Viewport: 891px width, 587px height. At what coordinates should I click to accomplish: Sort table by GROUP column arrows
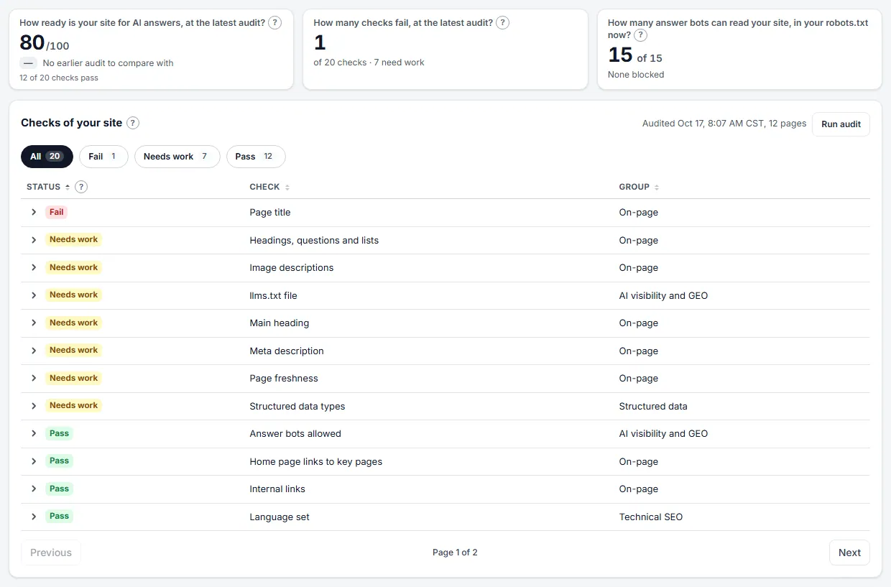click(657, 187)
